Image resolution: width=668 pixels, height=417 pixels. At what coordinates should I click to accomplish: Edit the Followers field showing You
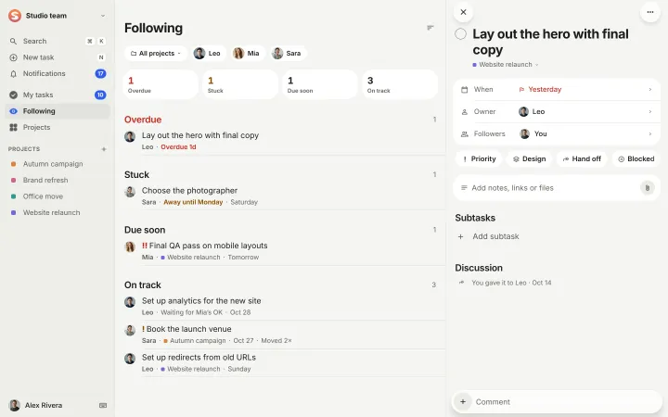[557, 133]
